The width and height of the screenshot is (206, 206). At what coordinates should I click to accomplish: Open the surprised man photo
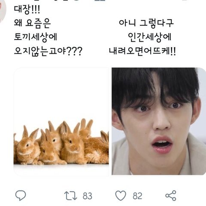tap(159, 121)
